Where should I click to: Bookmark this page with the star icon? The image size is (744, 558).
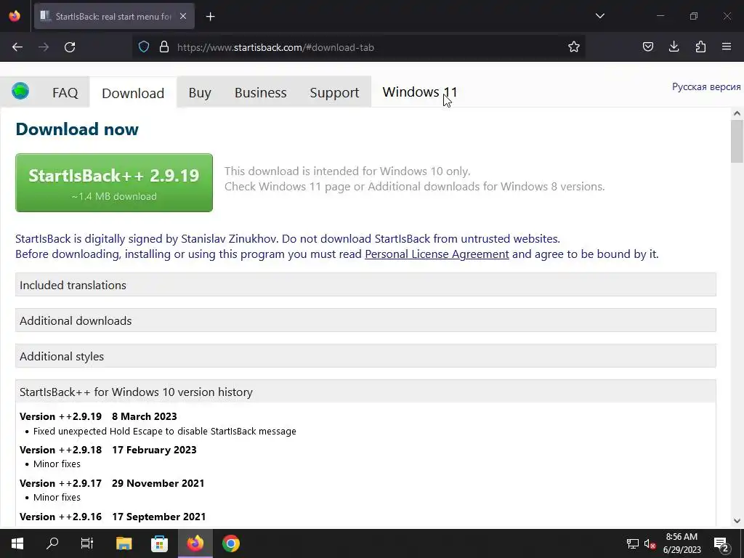(574, 47)
